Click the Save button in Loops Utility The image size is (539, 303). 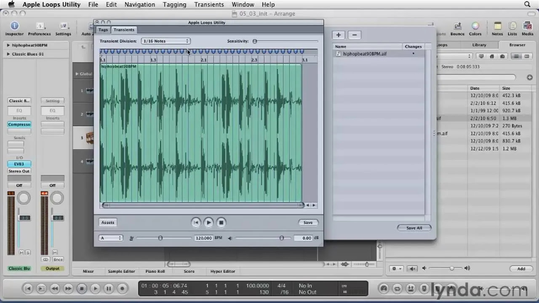pyautogui.click(x=308, y=223)
